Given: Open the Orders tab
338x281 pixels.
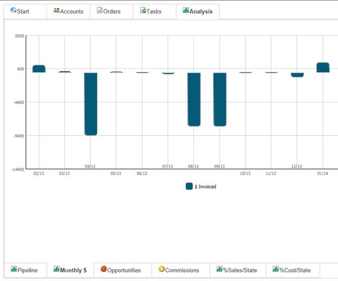Looking at the screenshot, I should point(111,11).
